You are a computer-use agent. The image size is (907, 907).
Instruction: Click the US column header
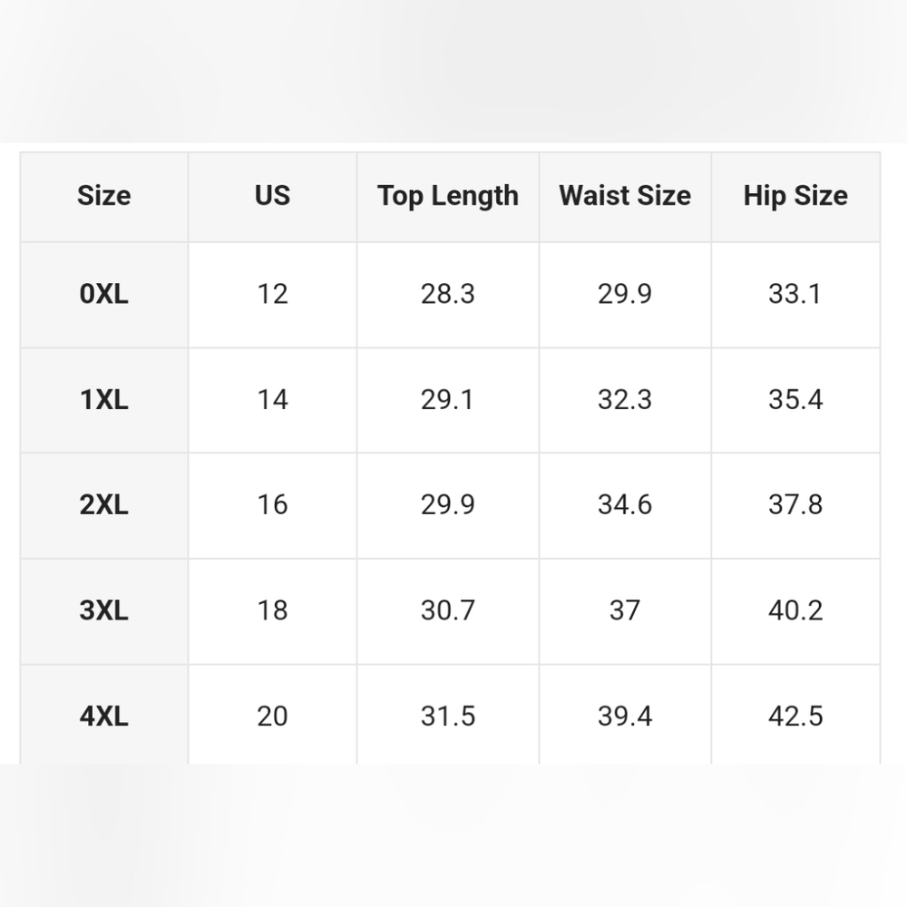point(272,196)
